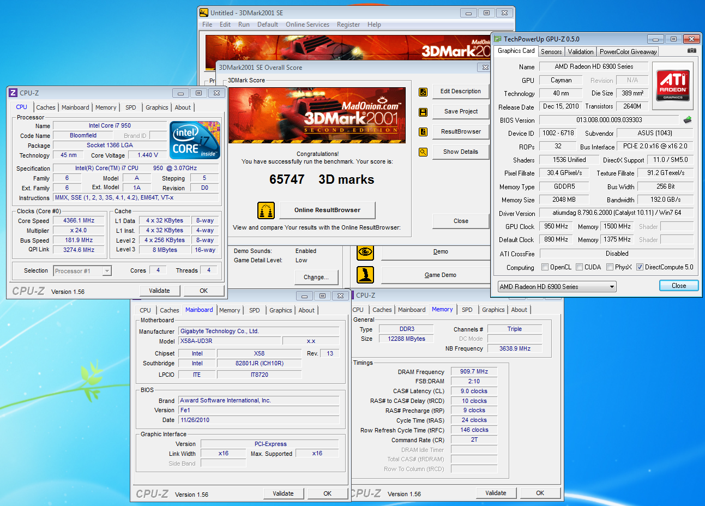
Task: Click the GPU Clock value 950 MHz
Action: [556, 226]
